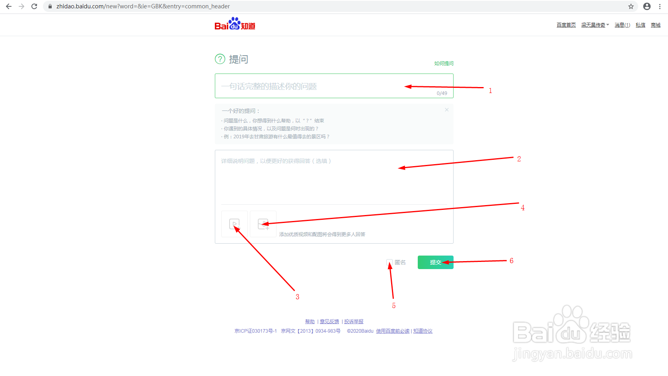Open the 投诉举报 footer link

pos(354,322)
